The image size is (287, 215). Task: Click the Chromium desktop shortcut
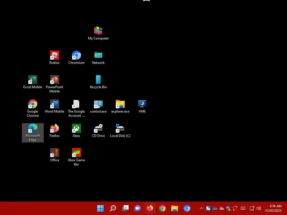76,58
